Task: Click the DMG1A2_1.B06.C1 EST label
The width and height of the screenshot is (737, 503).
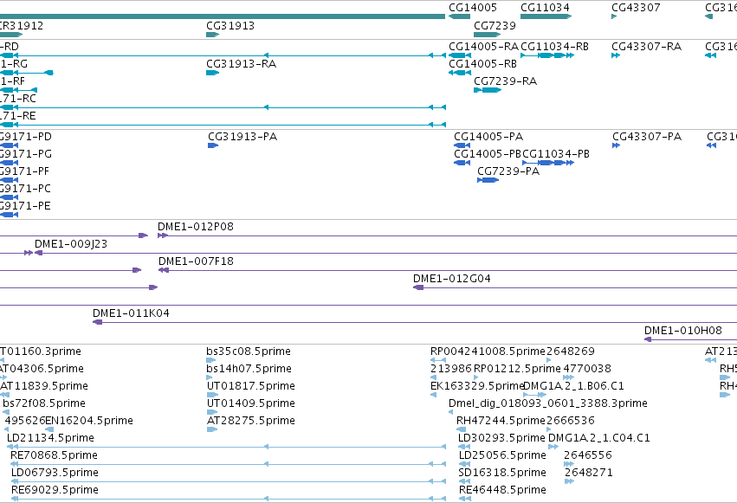Action: (573, 385)
